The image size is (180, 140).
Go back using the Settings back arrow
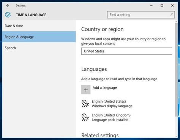click(8, 5)
